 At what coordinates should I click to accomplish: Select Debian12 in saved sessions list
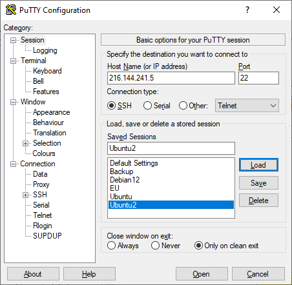coord(125,180)
